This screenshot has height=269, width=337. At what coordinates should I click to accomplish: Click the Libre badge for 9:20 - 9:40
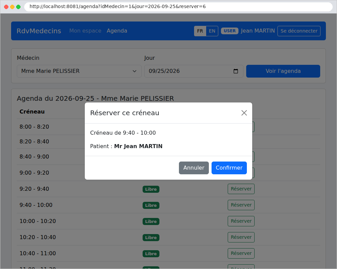pyautogui.click(x=151, y=189)
